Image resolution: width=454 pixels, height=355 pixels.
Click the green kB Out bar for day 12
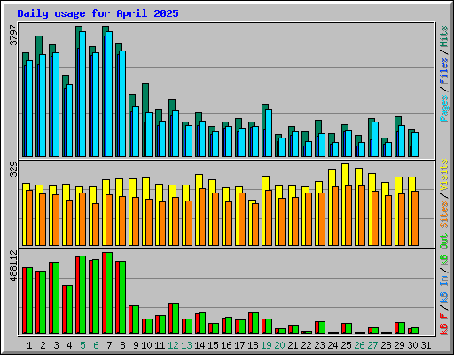[176, 319]
